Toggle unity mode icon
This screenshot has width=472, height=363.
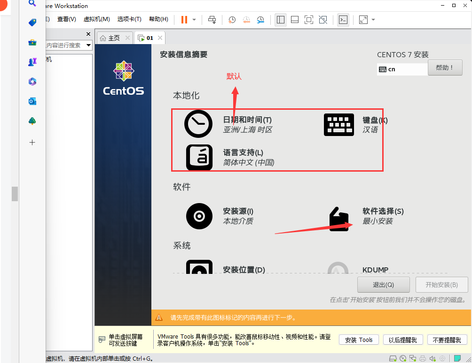[323, 20]
